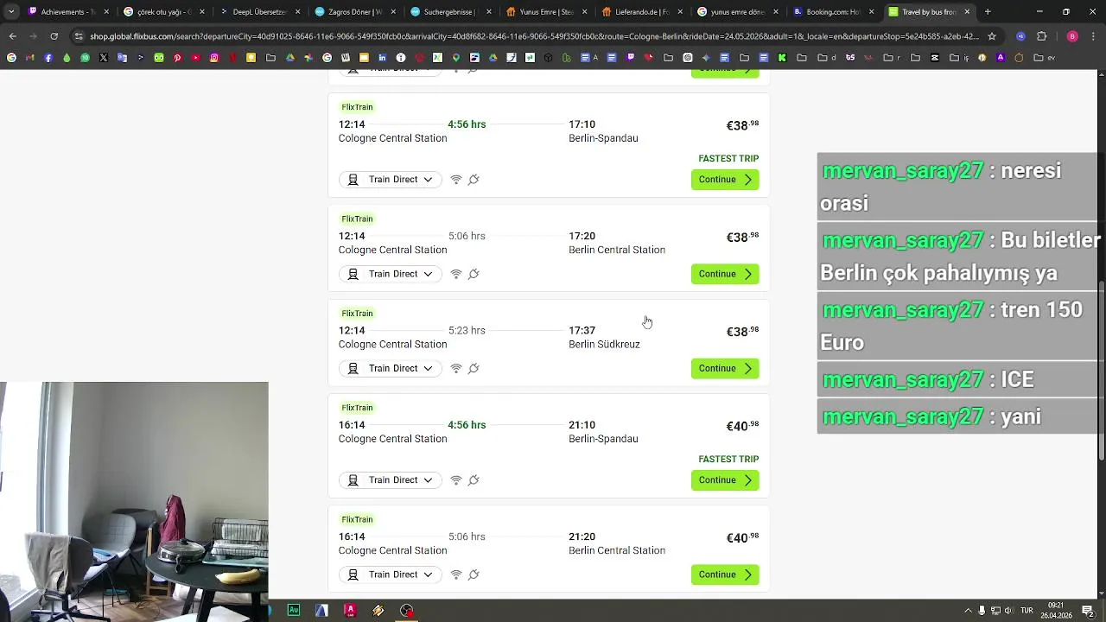This screenshot has height=622, width=1106.
Task: Open the green Kick 'K' bookmark
Action: (x=782, y=58)
